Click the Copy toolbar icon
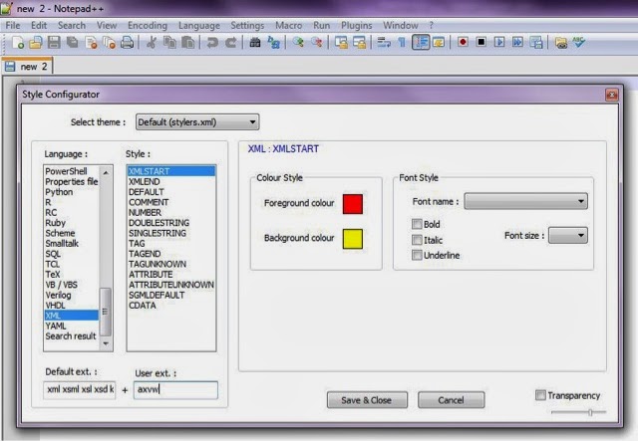Screen dimensions: 638x441 169,42
